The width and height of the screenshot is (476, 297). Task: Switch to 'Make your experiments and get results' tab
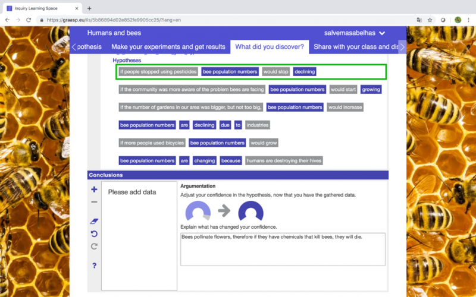168,47
